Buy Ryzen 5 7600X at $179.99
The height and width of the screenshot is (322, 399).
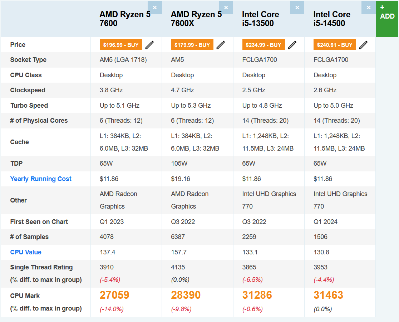click(192, 45)
